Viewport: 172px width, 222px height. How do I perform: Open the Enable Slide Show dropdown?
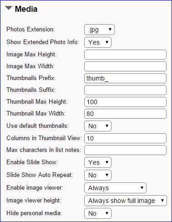pos(98,162)
